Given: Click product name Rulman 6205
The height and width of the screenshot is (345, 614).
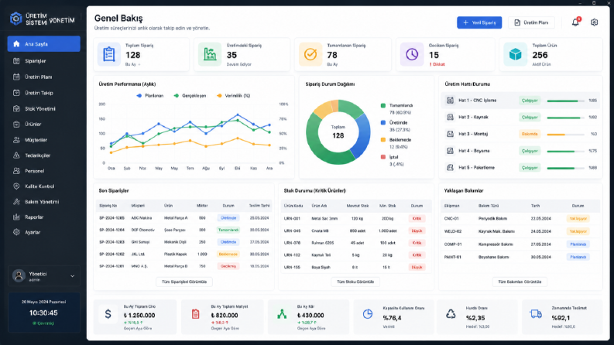Looking at the screenshot, I should pos(323,243).
